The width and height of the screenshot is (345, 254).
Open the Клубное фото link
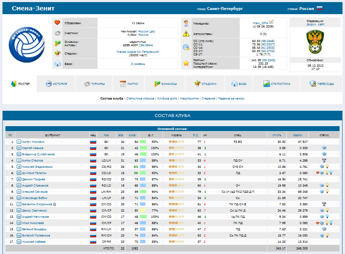167,99
